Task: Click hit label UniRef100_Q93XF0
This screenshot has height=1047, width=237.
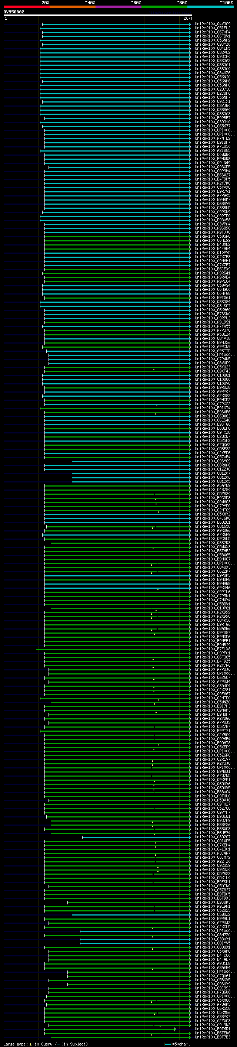Action: (212, 56)
